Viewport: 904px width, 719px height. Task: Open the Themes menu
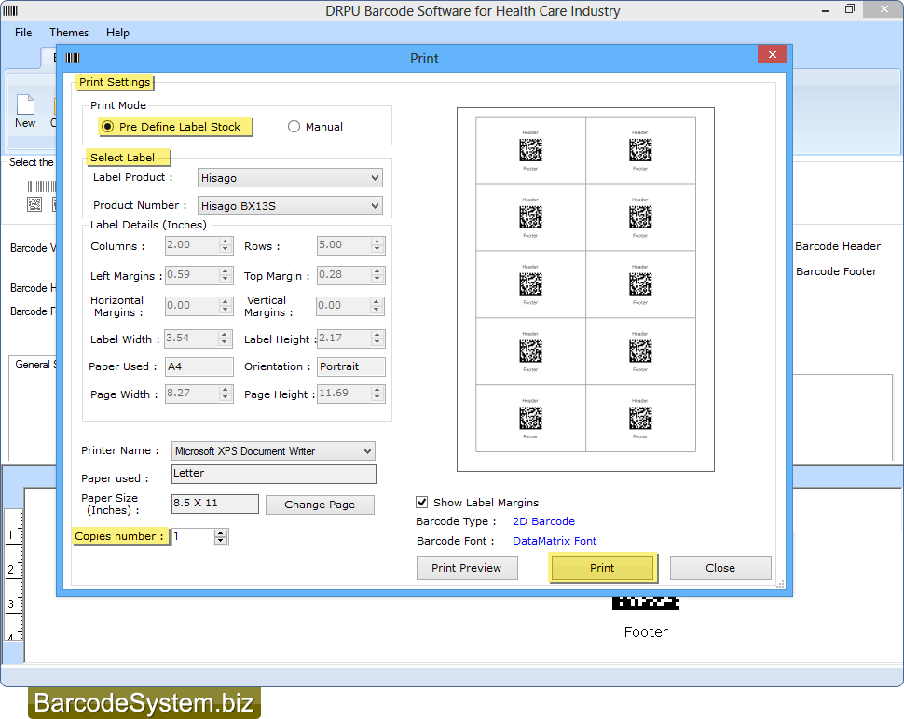pos(69,33)
